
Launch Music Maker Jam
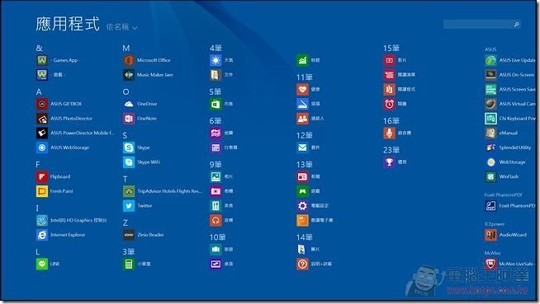[148, 74]
